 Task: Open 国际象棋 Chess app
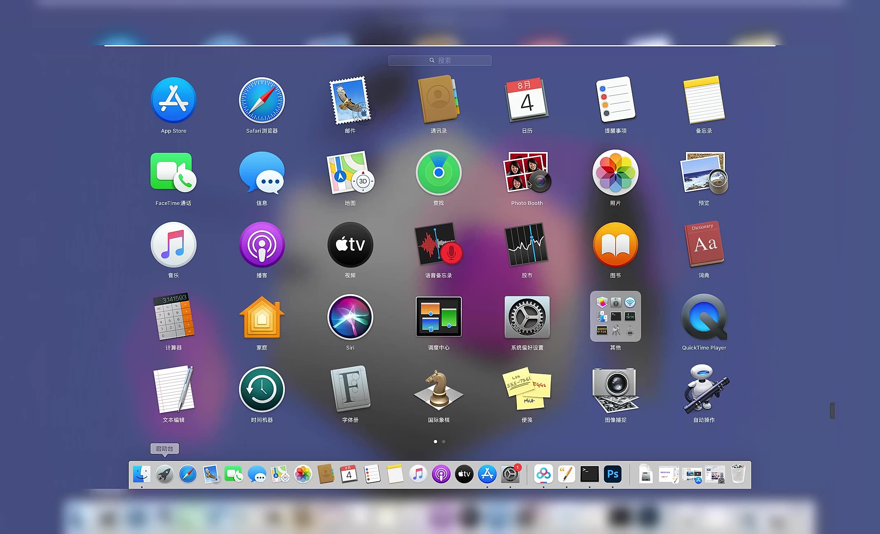439,389
